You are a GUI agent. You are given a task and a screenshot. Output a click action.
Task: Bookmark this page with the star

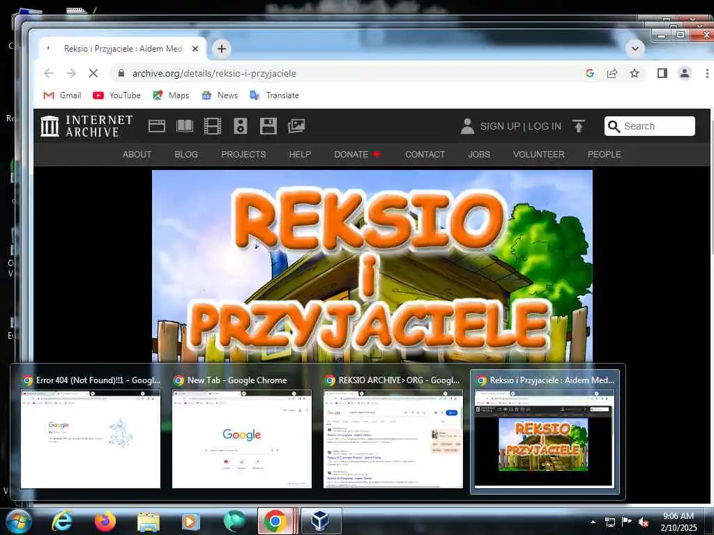click(x=635, y=73)
